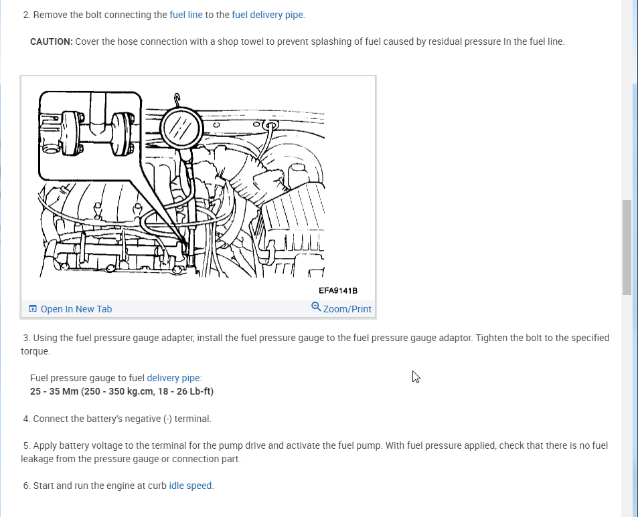638x517 pixels.
Task: Click the bold CAUTION label
Action: (x=52, y=41)
